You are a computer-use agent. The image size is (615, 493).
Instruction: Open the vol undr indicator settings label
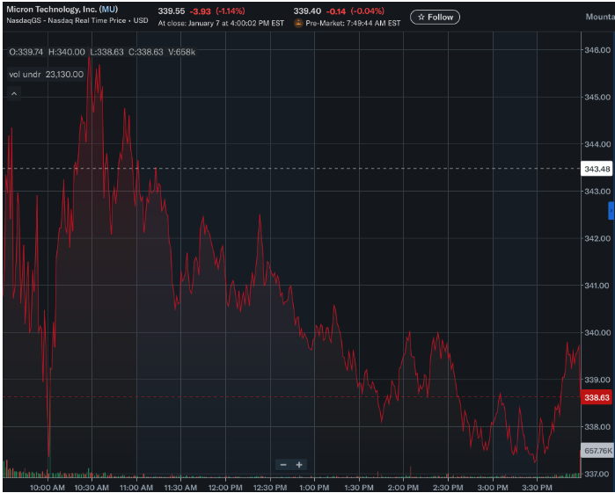pos(46,75)
